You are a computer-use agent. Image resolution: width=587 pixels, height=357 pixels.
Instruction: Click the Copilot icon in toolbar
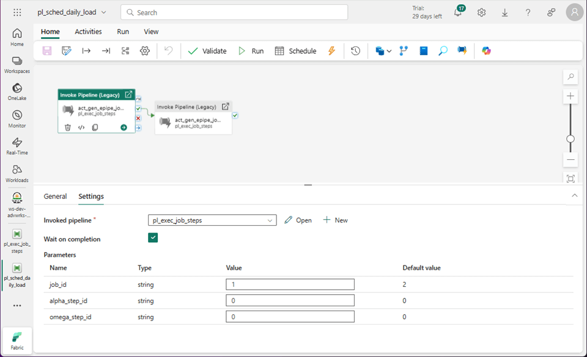[x=486, y=51]
